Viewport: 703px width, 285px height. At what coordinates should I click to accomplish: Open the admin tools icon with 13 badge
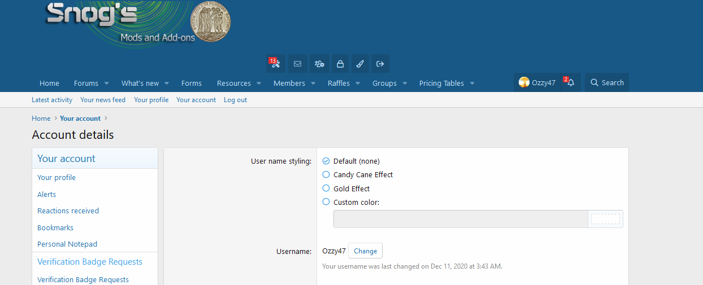pos(275,64)
